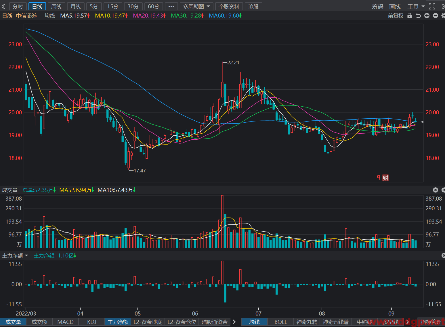Switch to 月线 monthly chart
This screenshot has height=327, width=445.
tap(76, 6)
